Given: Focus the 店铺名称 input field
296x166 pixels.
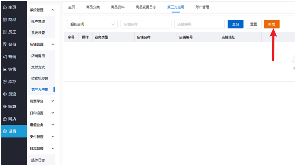Looking at the screenshot, I should point(146,24).
